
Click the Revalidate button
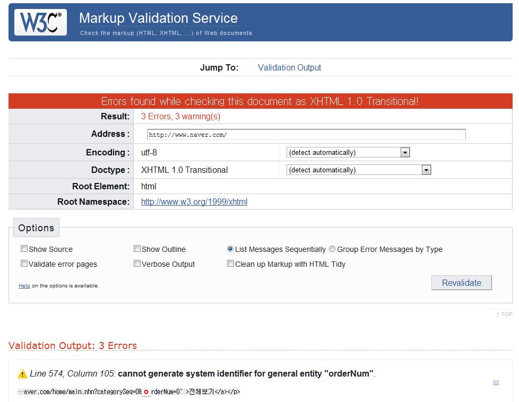click(461, 283)
